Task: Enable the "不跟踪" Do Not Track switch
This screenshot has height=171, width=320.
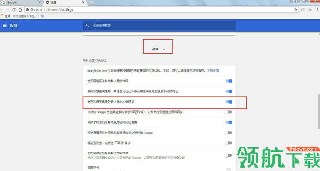Action: click(x=228, y=143)
